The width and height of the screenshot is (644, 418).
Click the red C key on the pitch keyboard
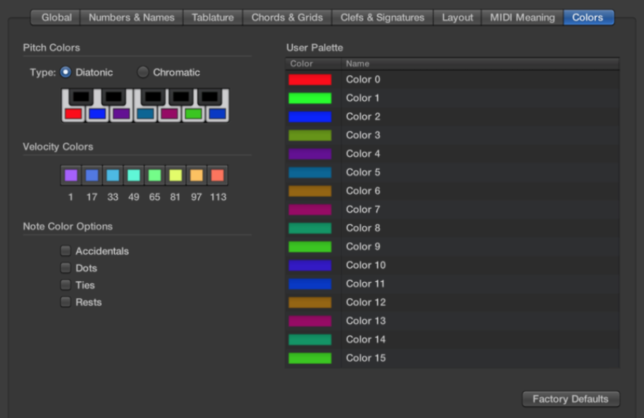coord(73,113)
